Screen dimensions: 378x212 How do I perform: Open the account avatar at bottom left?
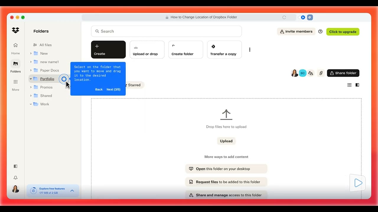point(15,189)
